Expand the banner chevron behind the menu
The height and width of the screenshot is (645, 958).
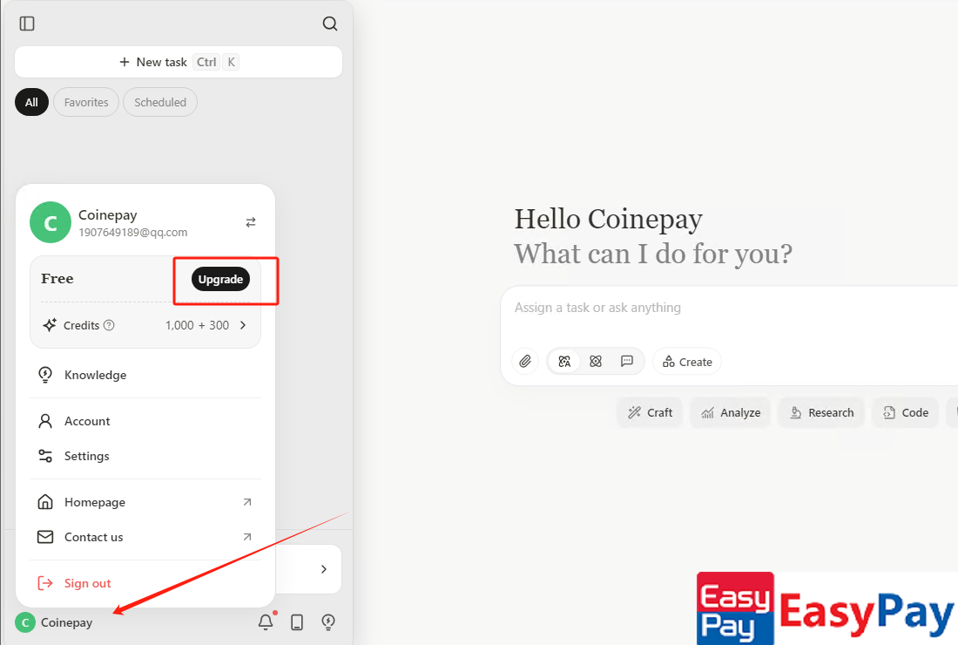click(x=324, y=569)
